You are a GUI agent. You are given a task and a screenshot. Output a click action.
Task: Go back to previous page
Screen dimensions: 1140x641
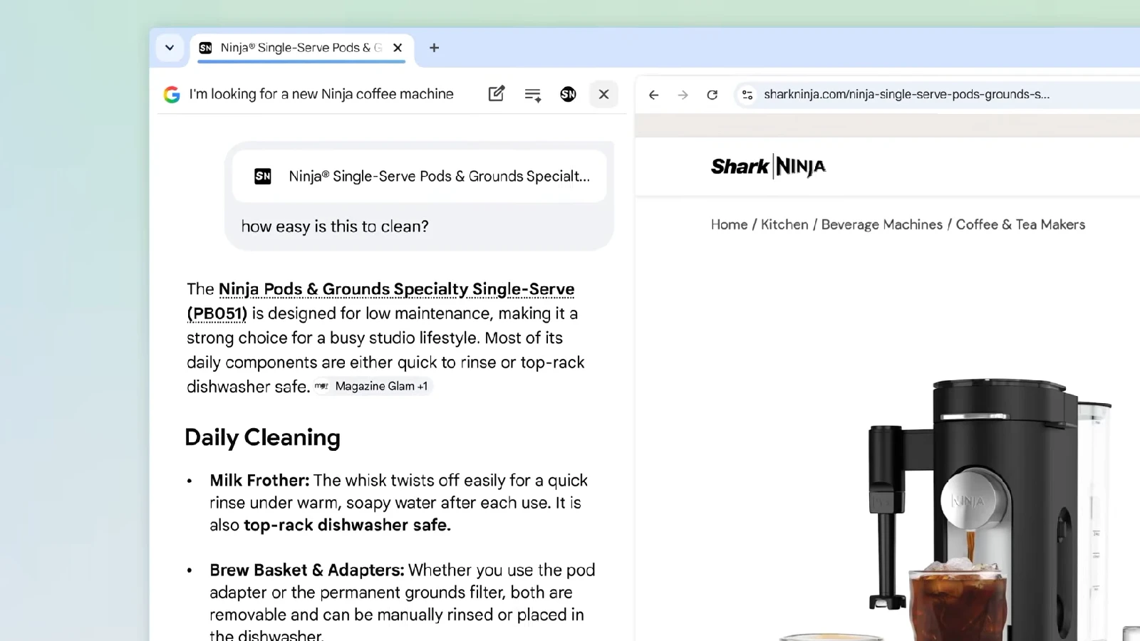click(653, 95)
